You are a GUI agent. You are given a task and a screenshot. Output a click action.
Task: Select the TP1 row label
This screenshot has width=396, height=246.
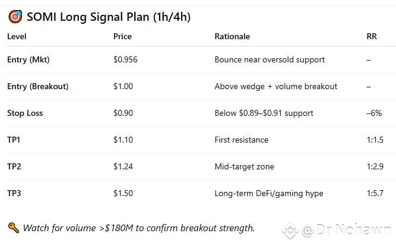click(14, 140)
